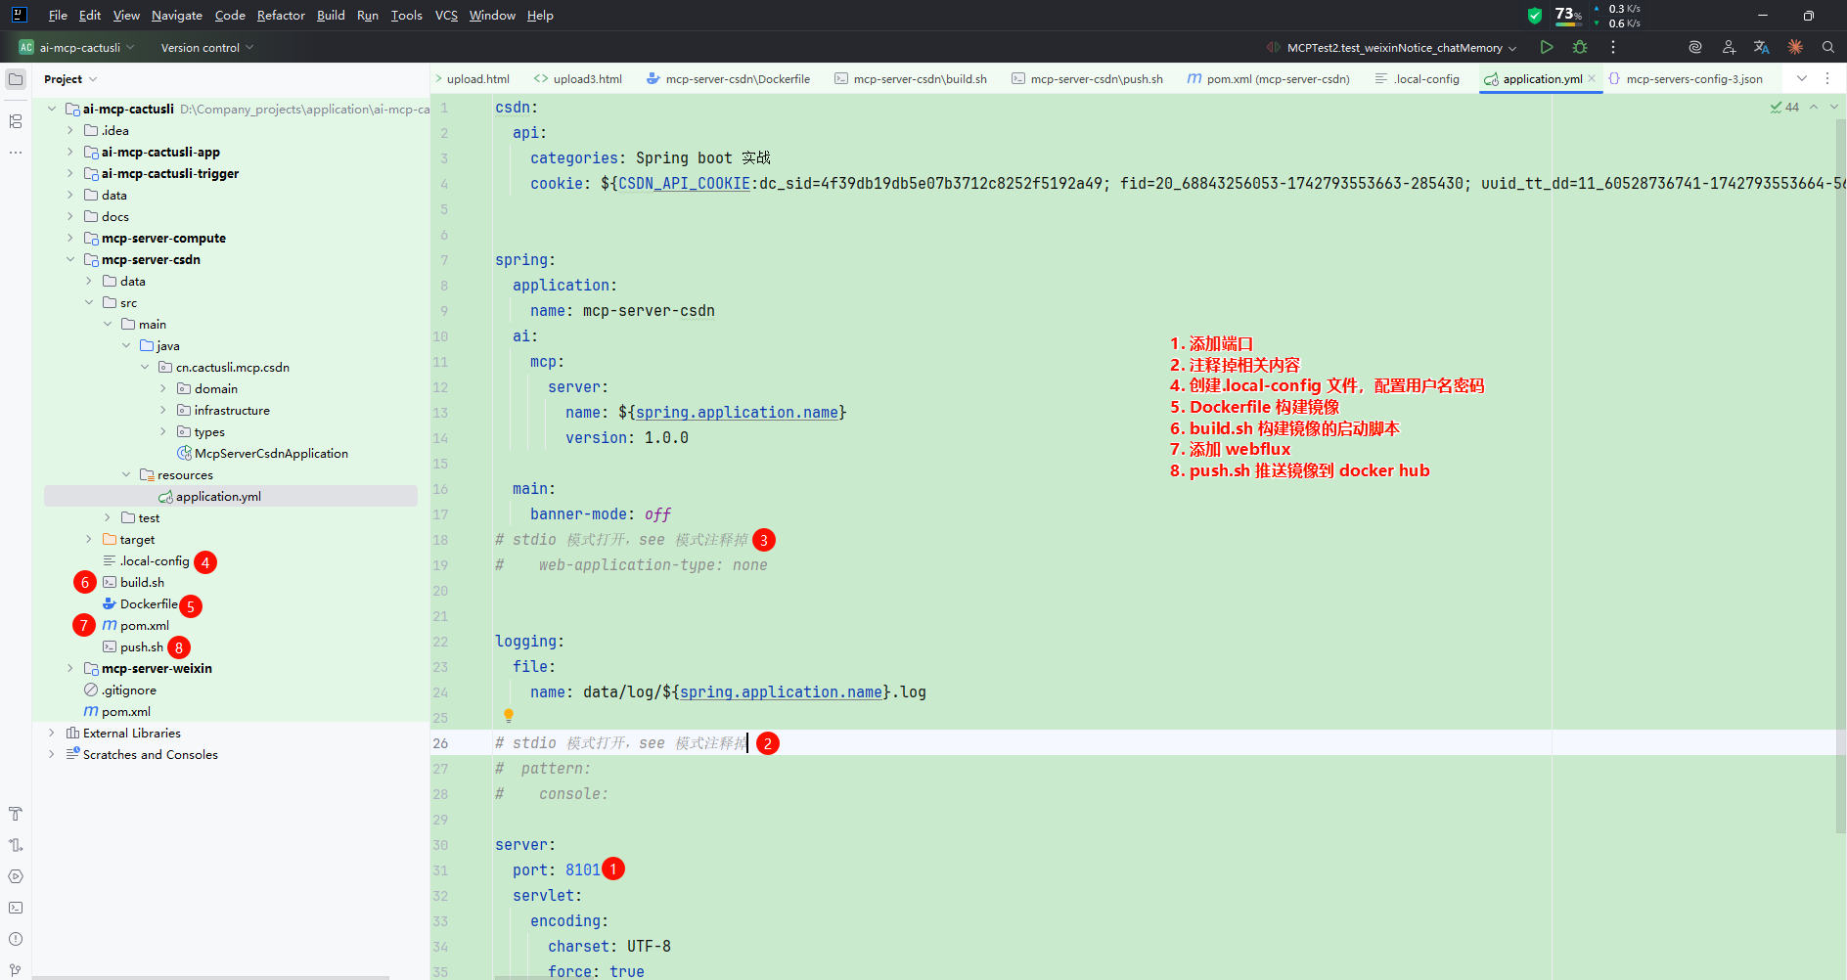This screenshot has height=980, width=1847.
Task: Open the Git tool window
Action: click(16, 970)
